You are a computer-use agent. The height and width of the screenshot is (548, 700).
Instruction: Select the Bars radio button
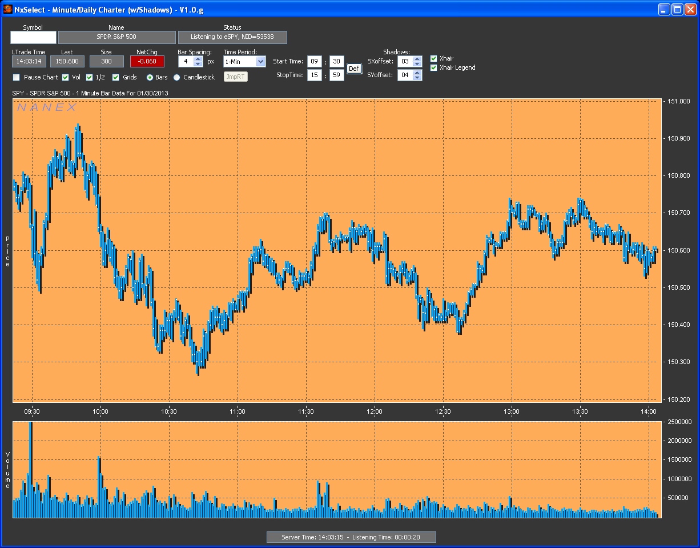pos(150,77)
